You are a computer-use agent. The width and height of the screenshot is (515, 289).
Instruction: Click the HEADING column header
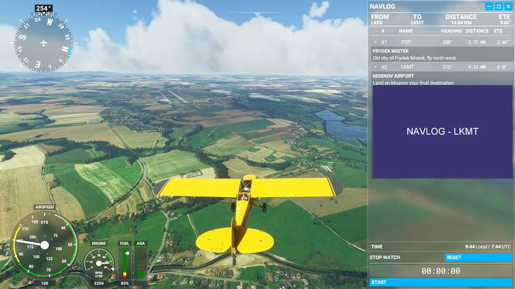[x=451, y=31]
